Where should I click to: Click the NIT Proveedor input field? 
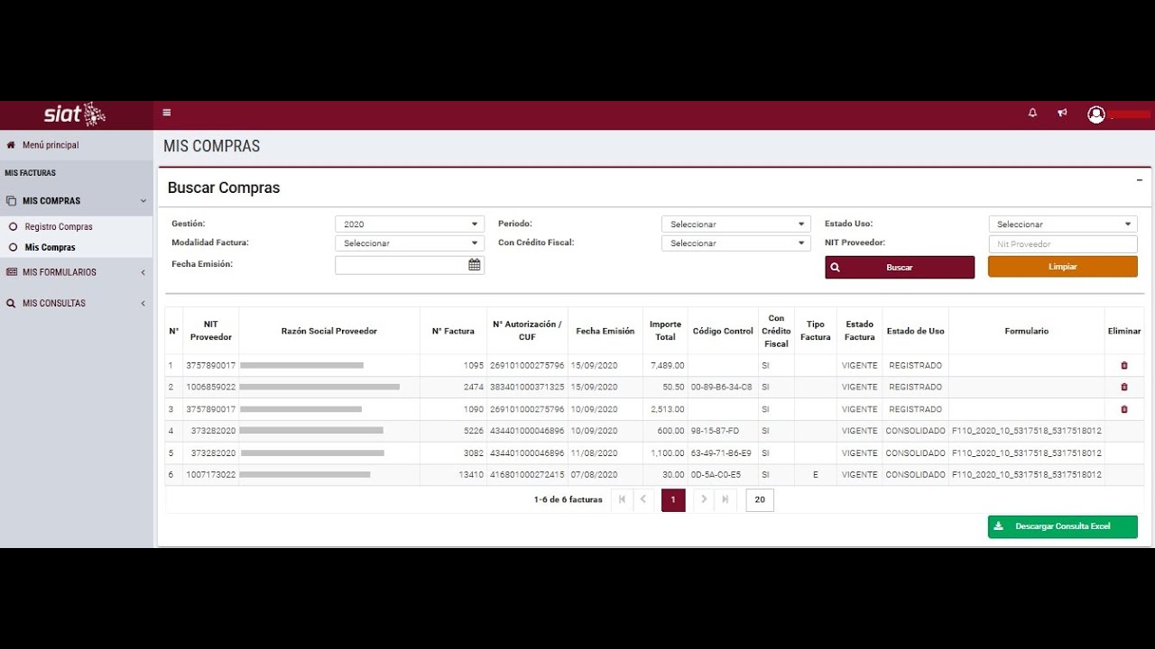point(1063,244)
